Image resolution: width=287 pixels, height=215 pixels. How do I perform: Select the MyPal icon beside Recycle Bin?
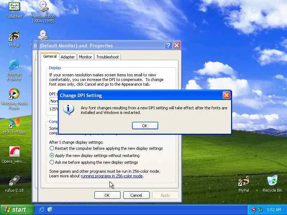pyautogui.click(x=244, y=184)
